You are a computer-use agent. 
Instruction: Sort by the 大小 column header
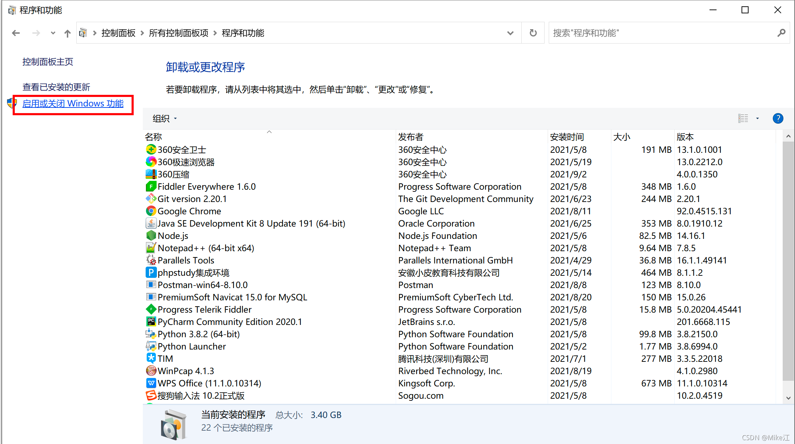coord(643,137)
